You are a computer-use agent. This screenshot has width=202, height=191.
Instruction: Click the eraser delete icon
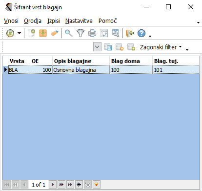tap(55, 33)
